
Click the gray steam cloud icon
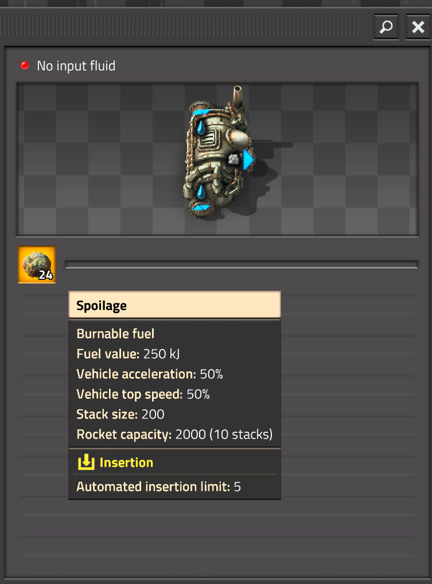point(234,160)
